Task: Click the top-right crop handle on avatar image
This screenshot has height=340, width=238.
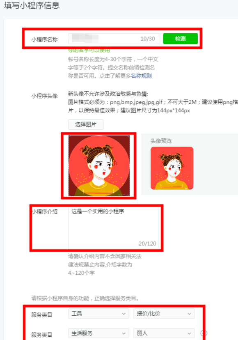Action: 129,136
